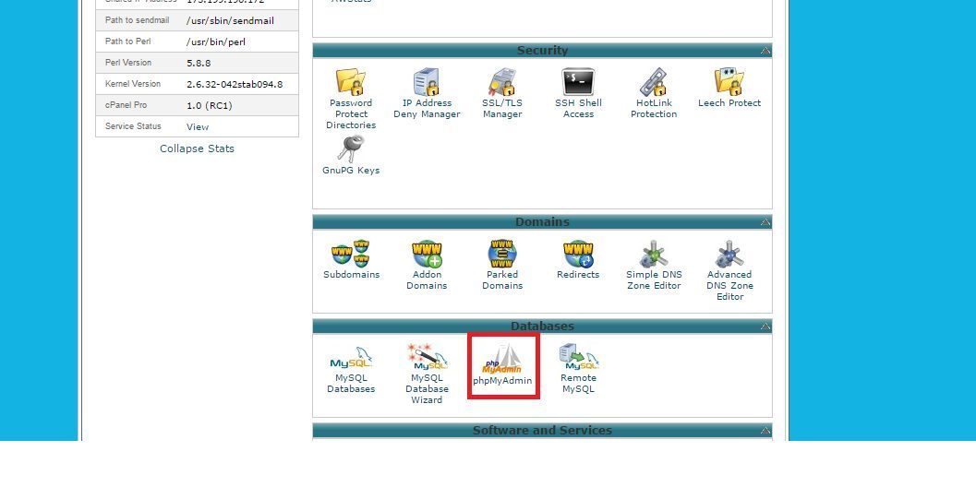Open the Simple DNS Zone Editor icon
Viewport: 976px width, 487px height.
pyautogui.click(x=654, y=254)
